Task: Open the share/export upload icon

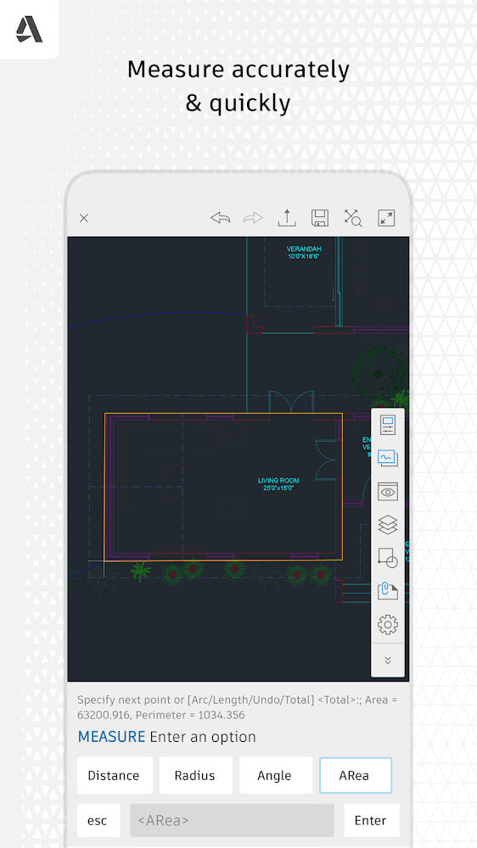Action: pos(287,218)
